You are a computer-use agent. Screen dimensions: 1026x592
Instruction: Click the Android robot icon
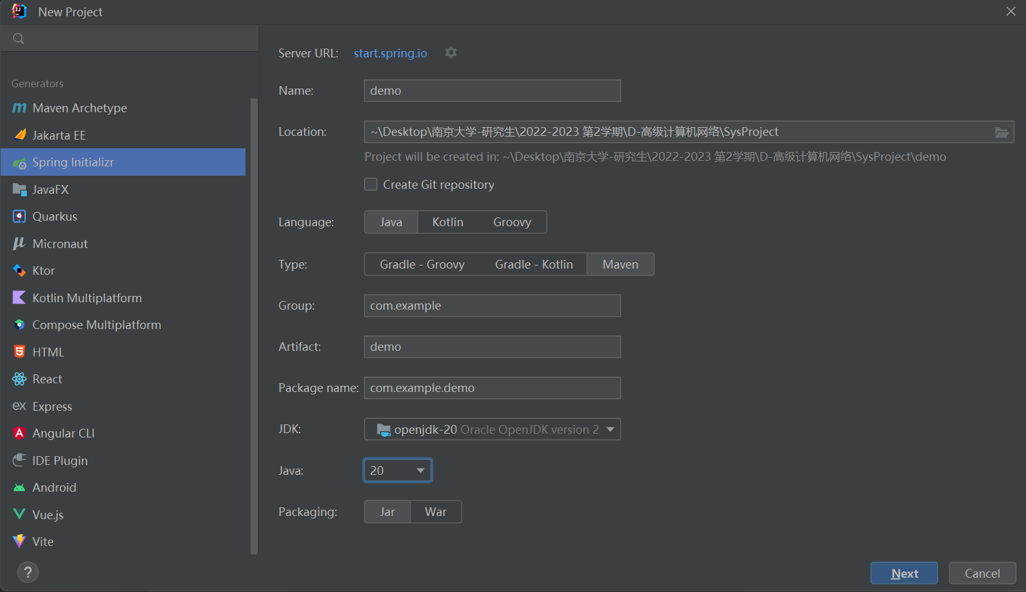19,487
